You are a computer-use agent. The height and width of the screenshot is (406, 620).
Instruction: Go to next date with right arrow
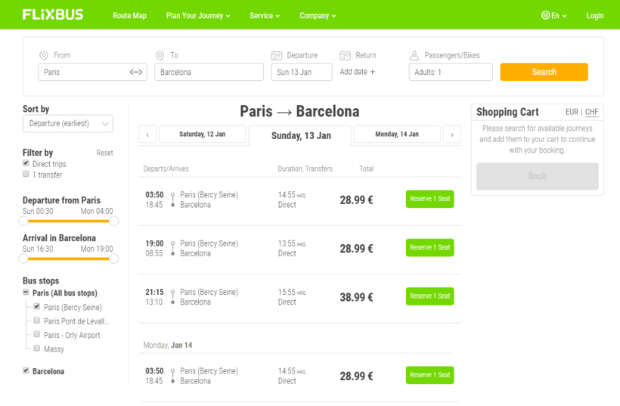click(451, 135)
